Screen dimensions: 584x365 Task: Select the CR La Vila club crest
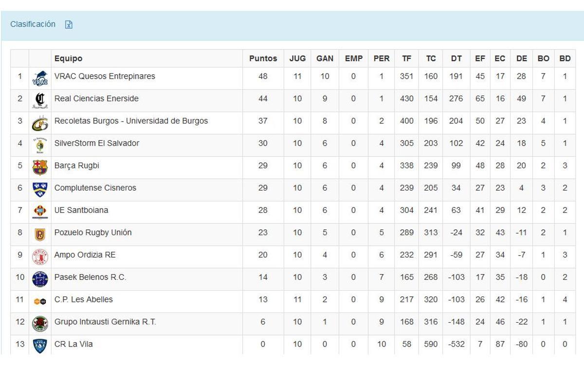40,344
